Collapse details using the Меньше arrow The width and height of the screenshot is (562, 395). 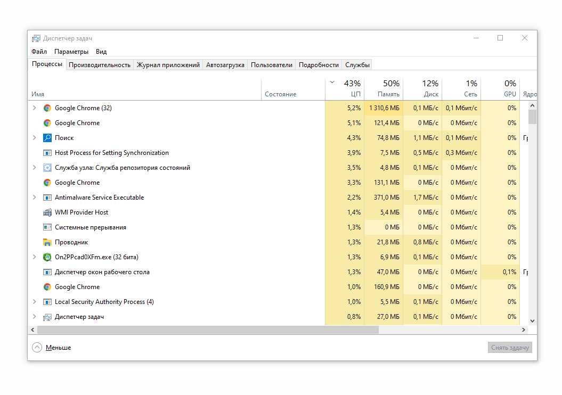[x=37, y=348]
